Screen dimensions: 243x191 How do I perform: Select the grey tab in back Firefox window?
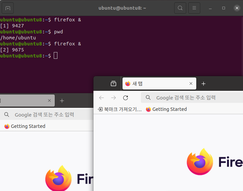[27, 101]
